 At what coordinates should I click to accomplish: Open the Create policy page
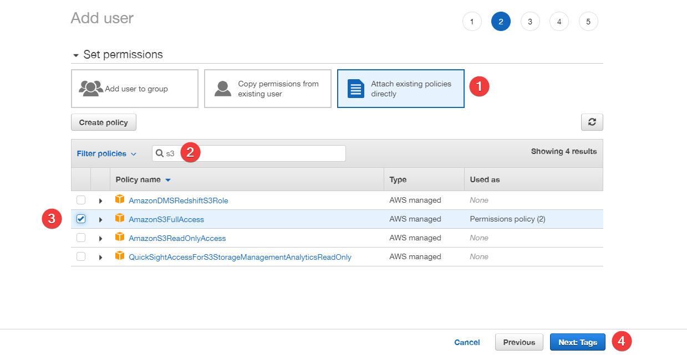[103, 122]
